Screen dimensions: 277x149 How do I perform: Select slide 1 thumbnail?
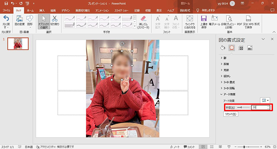pos(19,44)
